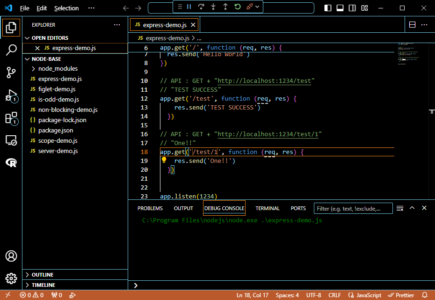This screenshot has height=300, width=435.
Task: Open editor More Actions menu
Action: click(x=424, y=25)
